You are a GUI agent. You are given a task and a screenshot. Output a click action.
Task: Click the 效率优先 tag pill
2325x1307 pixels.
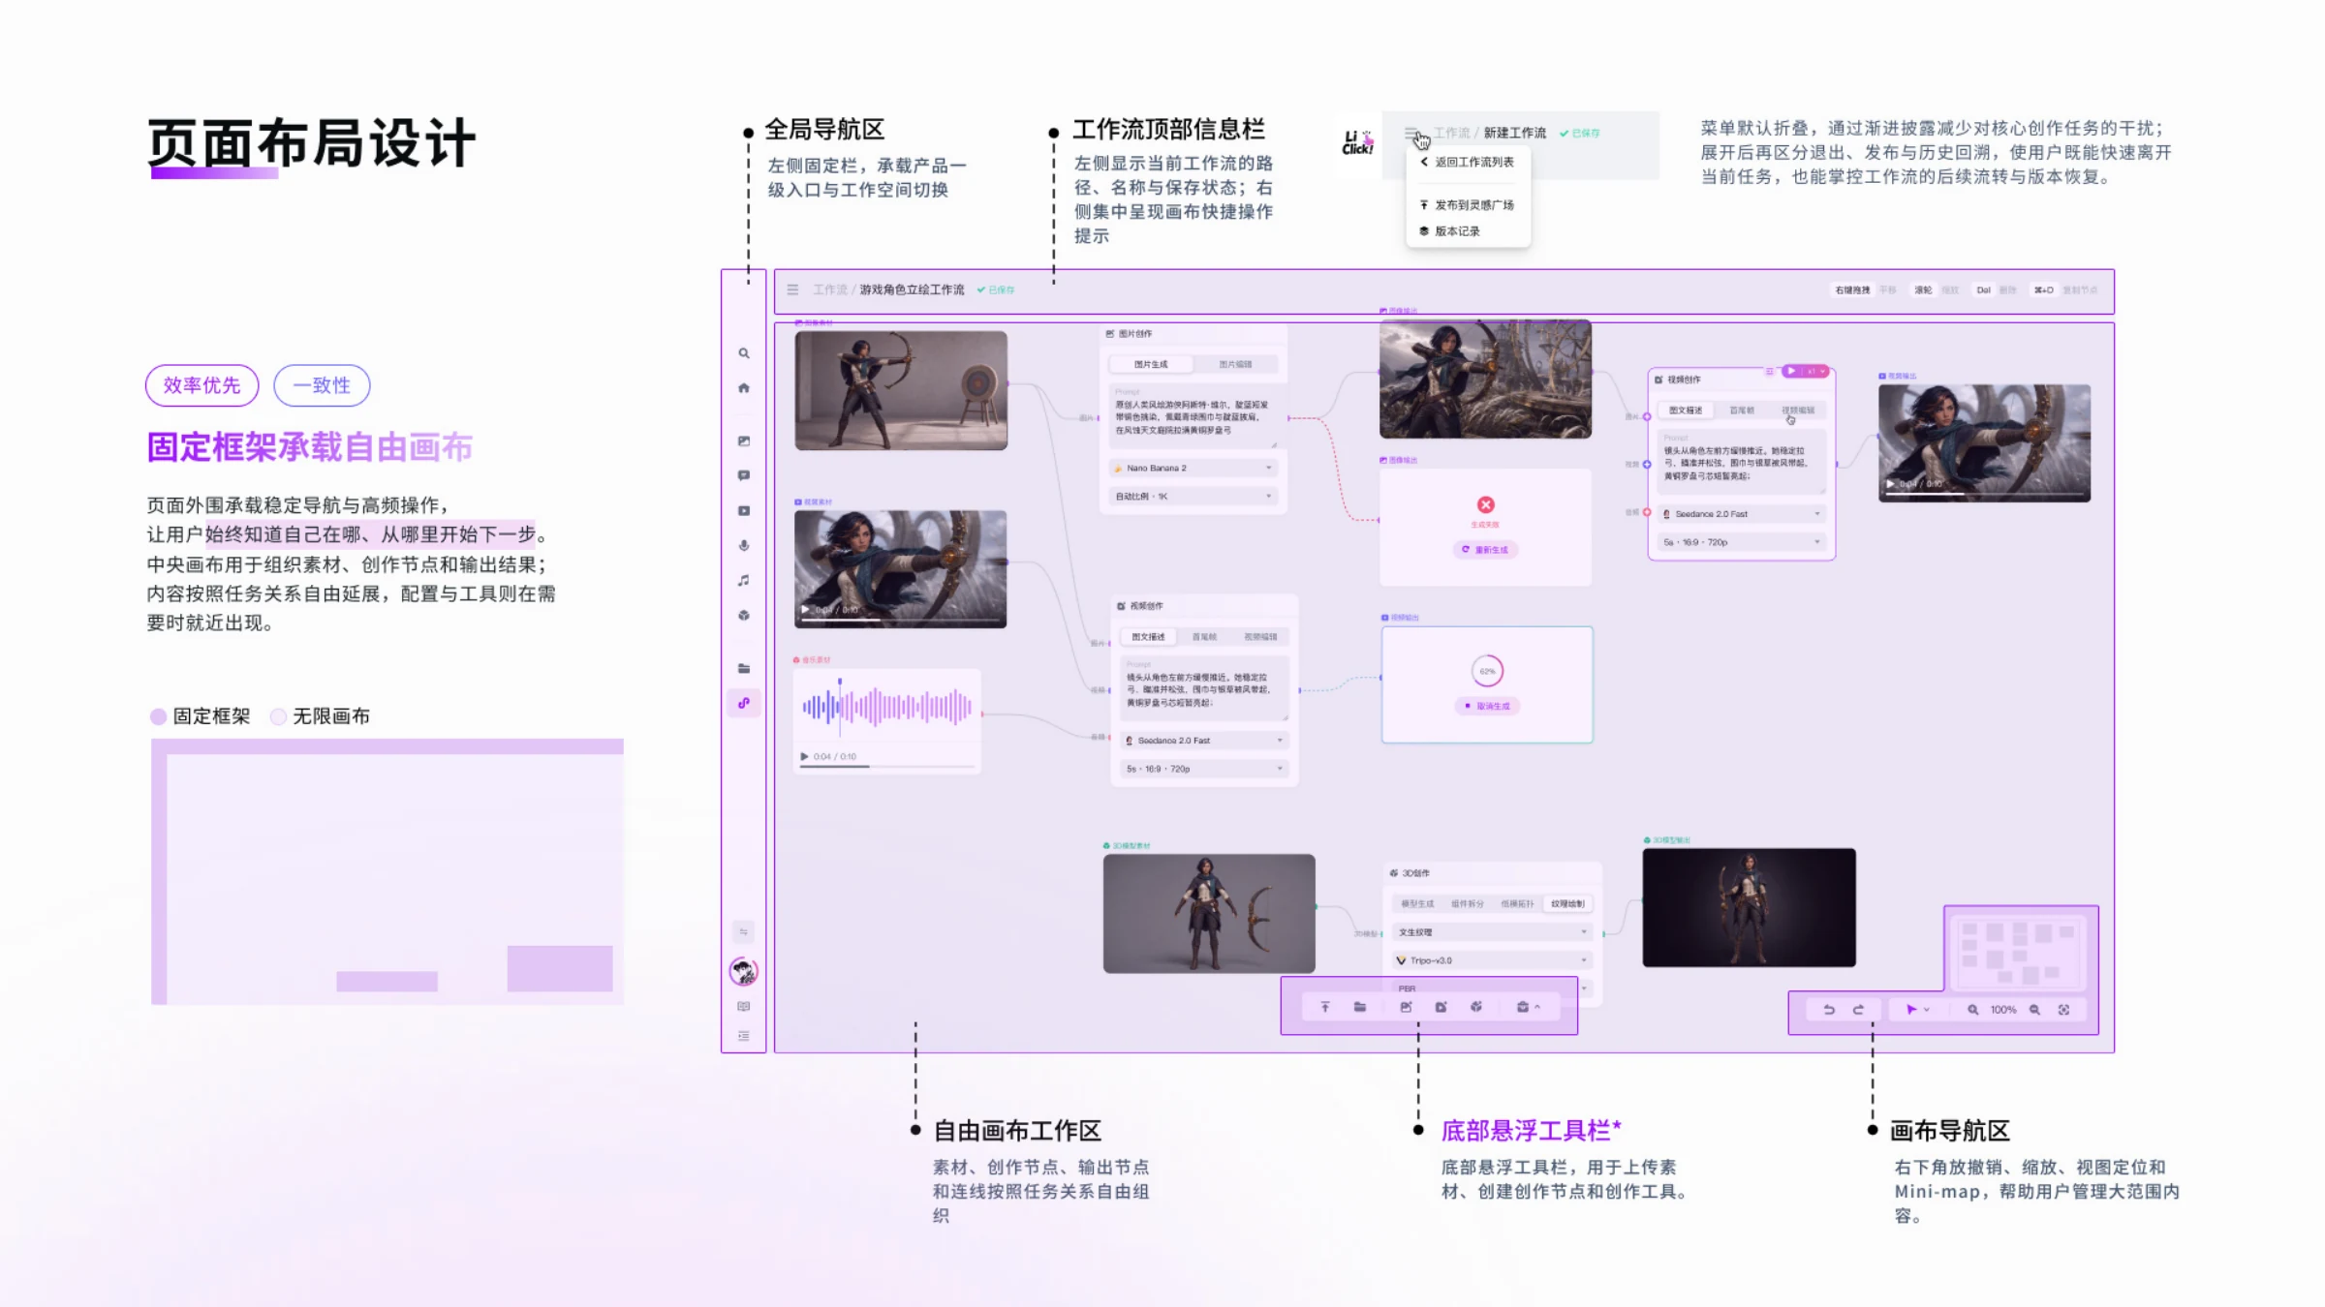point(201,385)
